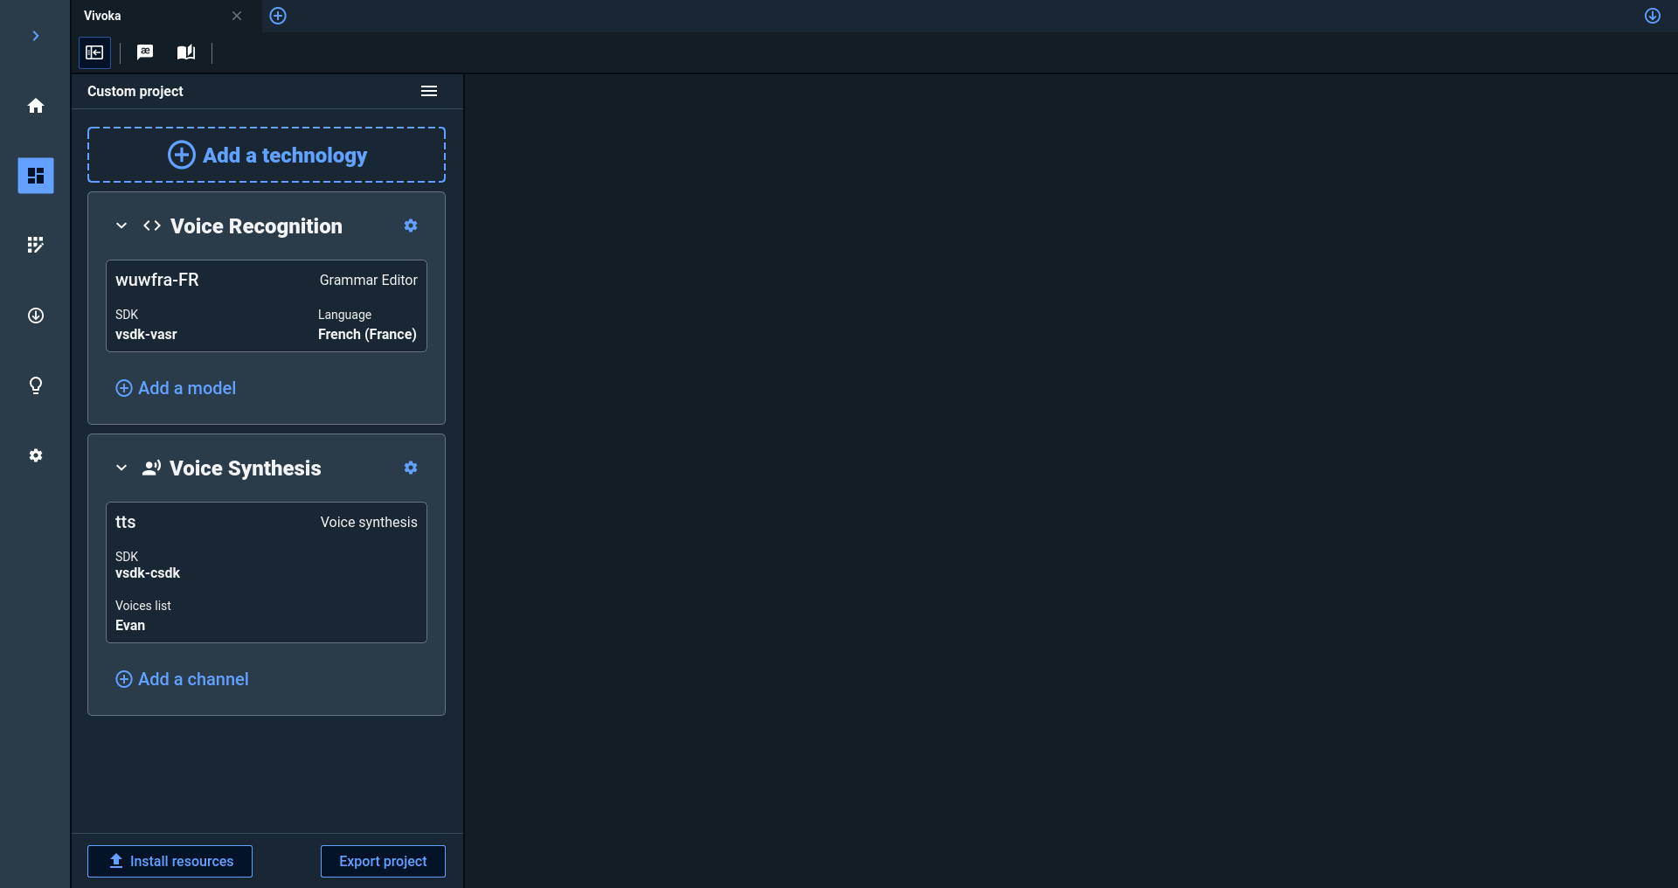This screenshot has width=1678, height=888.
Task: Open Voice Synthesis settings gear
Action: pos(411,468)
